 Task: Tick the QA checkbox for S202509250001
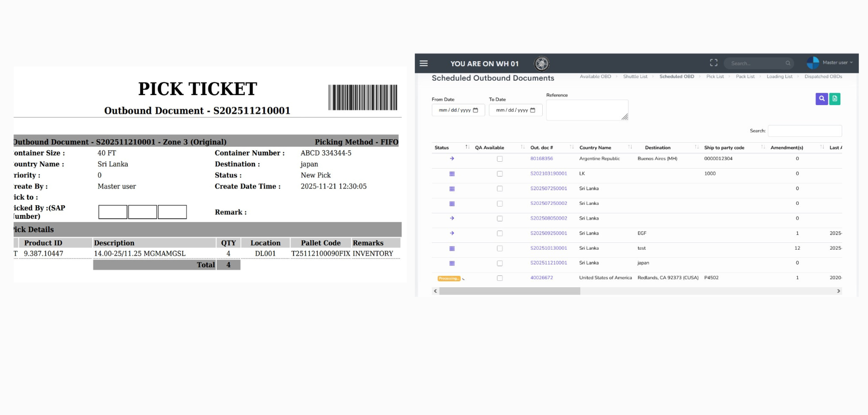[500, 233]
